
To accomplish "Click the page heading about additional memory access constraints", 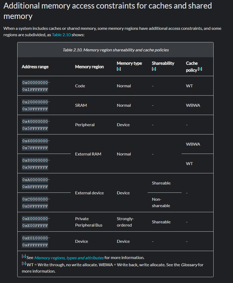I will [107, 11].
